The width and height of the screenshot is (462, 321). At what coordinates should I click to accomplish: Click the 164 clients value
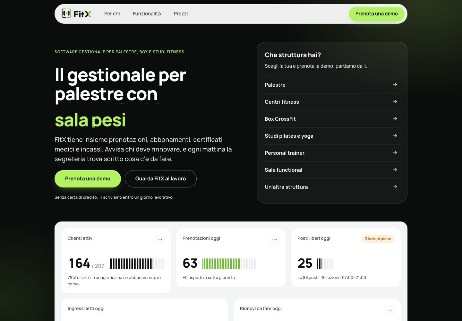80,263
